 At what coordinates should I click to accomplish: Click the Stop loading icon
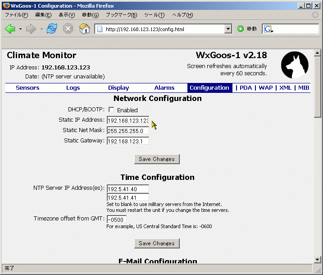(x=68, y=28)
